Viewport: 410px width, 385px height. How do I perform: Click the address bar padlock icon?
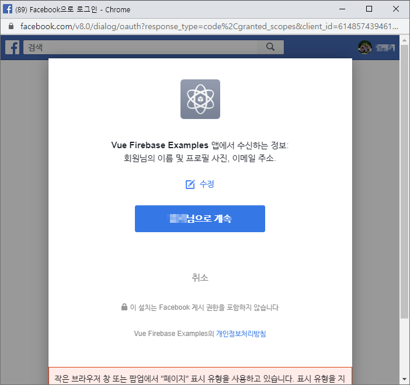[11, 26]
